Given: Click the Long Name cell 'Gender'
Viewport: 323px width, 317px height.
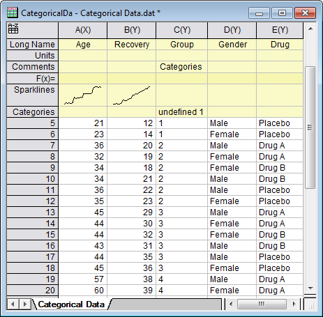Looking at the screenshot, I should (x=232, y=45).
